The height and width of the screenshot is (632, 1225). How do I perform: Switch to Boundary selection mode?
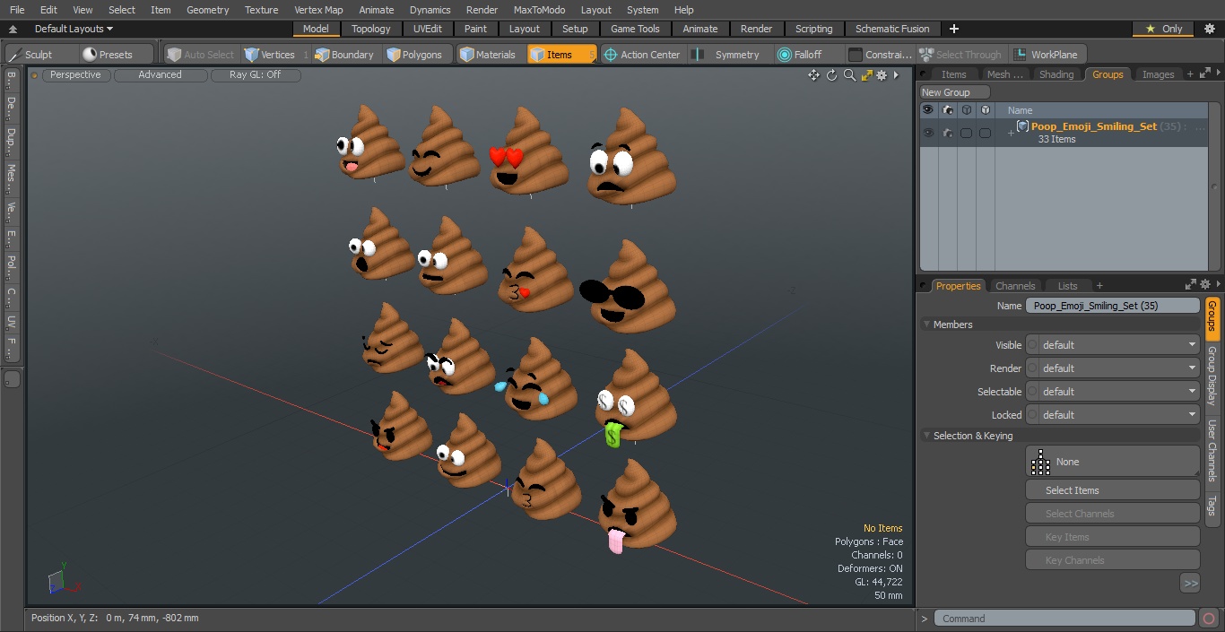344,55
